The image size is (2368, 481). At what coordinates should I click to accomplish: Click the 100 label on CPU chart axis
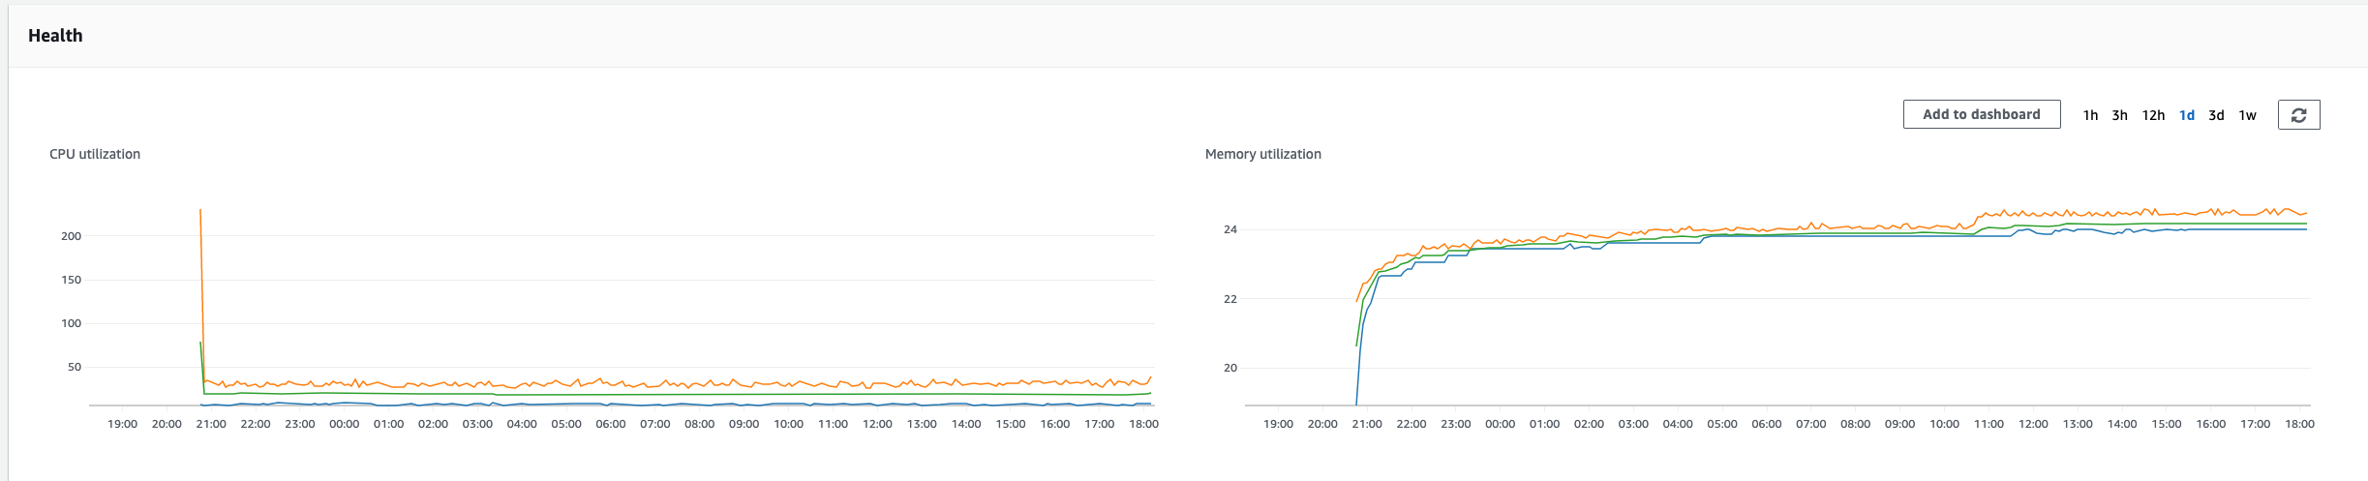[71, 323]
